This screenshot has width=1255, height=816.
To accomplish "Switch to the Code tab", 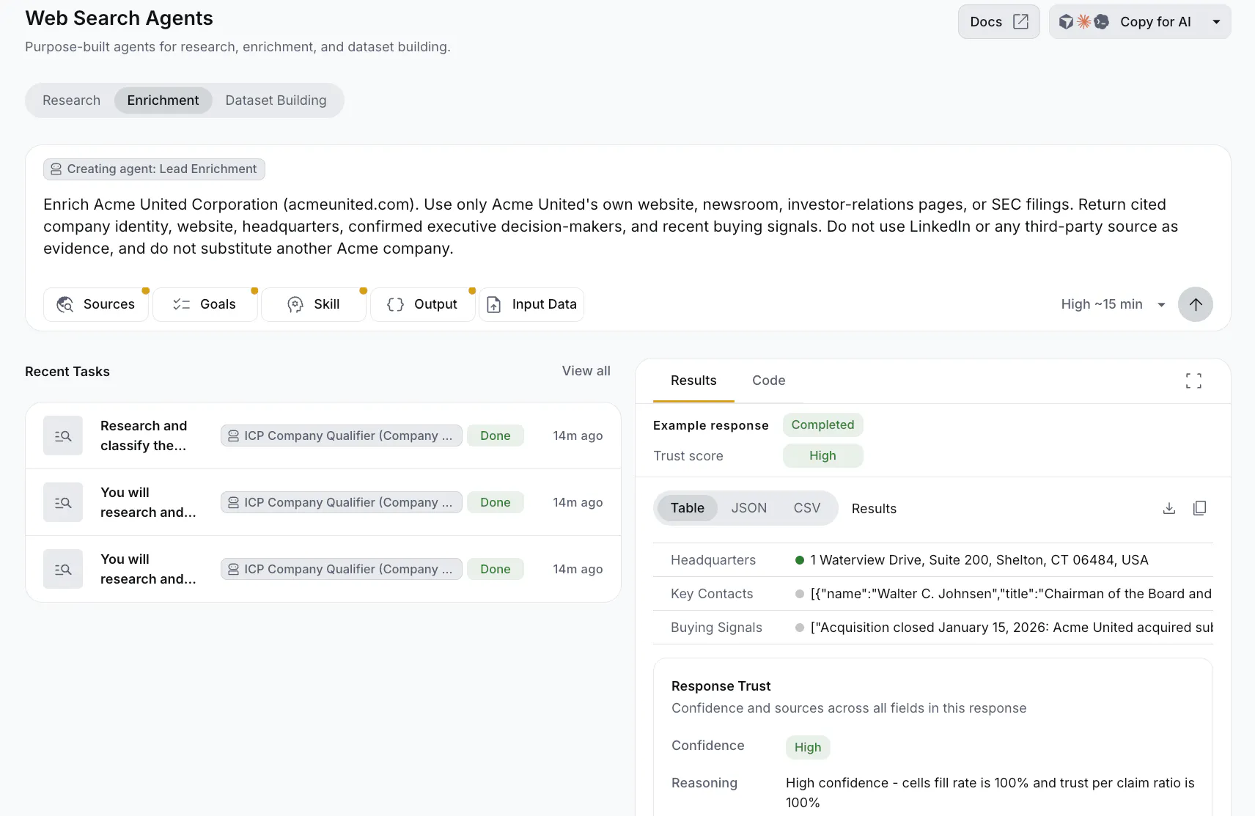I will tap(768, 381).
